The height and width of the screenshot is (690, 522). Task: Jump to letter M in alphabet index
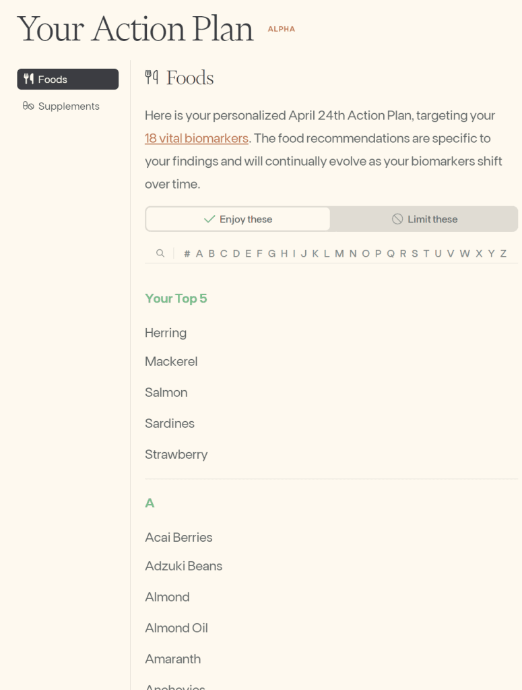[339, 253]
